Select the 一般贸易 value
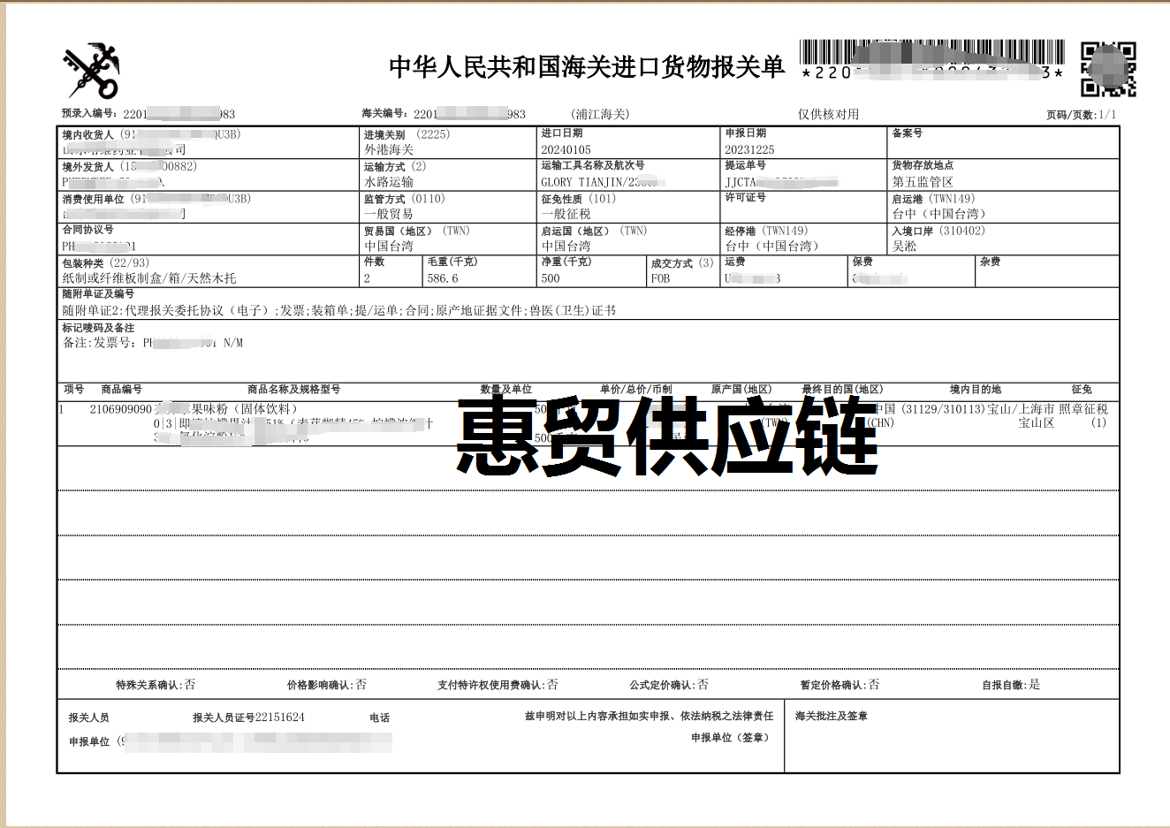The image size is (1170, 828). coord(389,213)
